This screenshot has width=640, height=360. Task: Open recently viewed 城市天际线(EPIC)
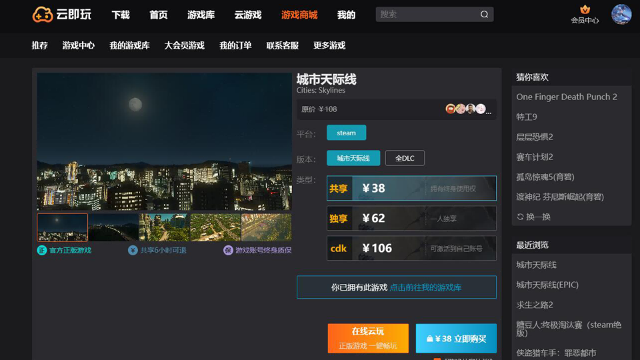pyautogui.click(x=547, y=285)
